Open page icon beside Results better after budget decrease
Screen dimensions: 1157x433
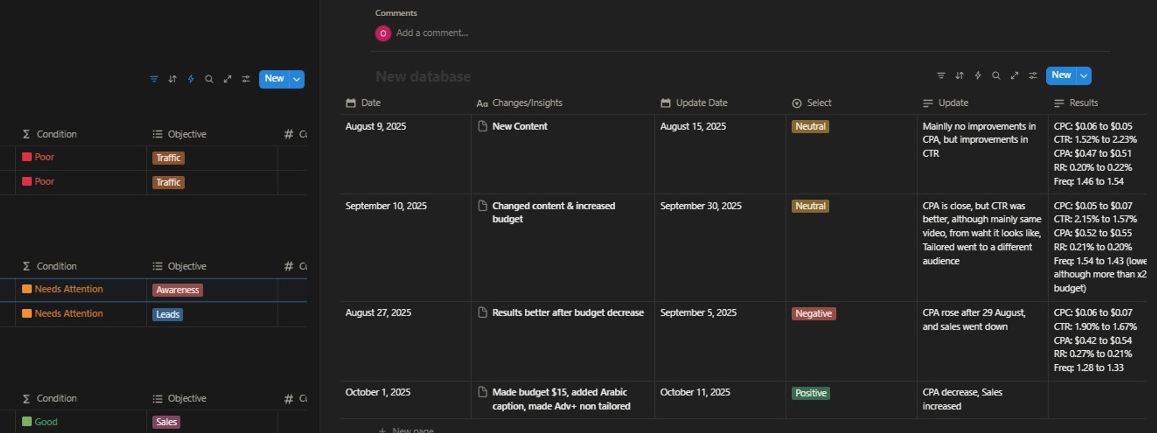point(483,312)
